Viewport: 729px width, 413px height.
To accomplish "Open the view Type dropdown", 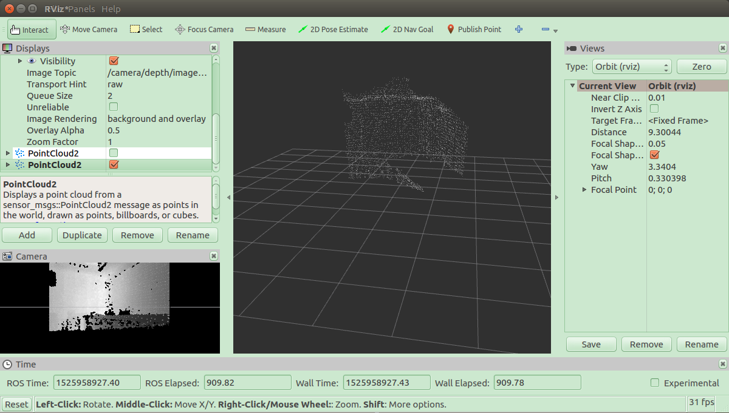I will click(x=631, y=67).
